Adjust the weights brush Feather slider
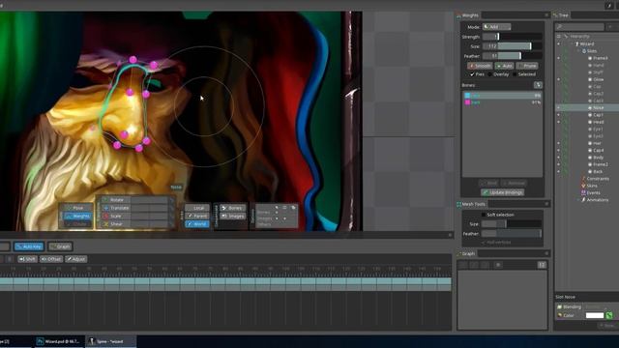This screenshot has height=348, width=619. coord(512,56)
